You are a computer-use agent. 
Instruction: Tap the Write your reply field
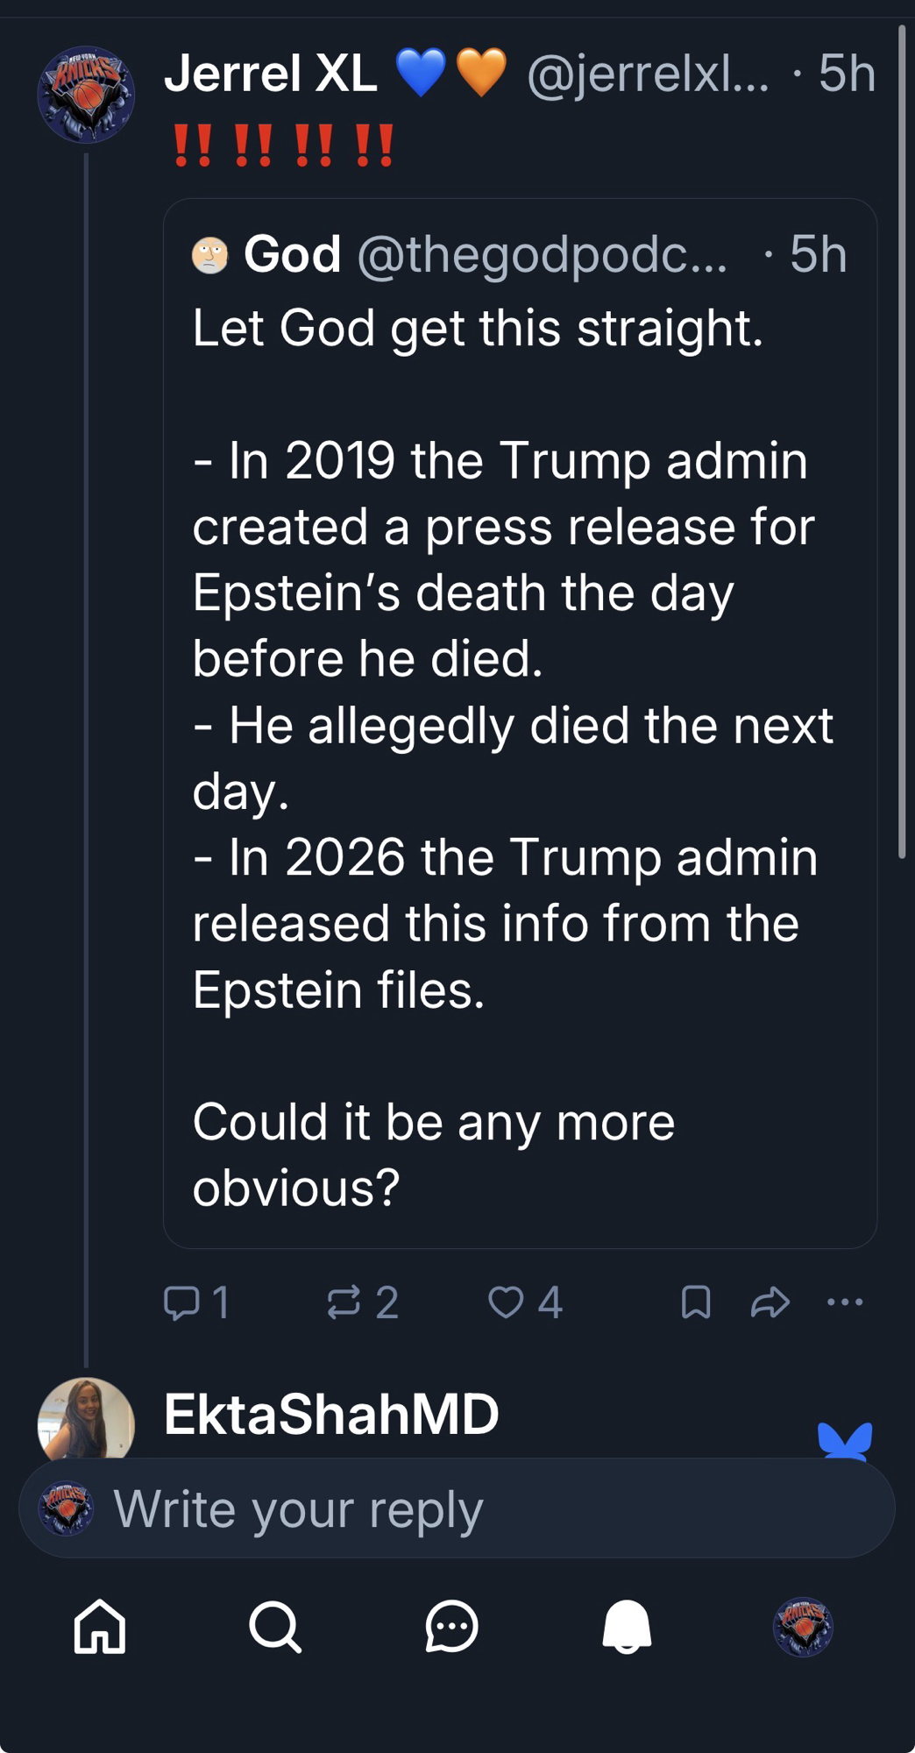coord(456,1509)
